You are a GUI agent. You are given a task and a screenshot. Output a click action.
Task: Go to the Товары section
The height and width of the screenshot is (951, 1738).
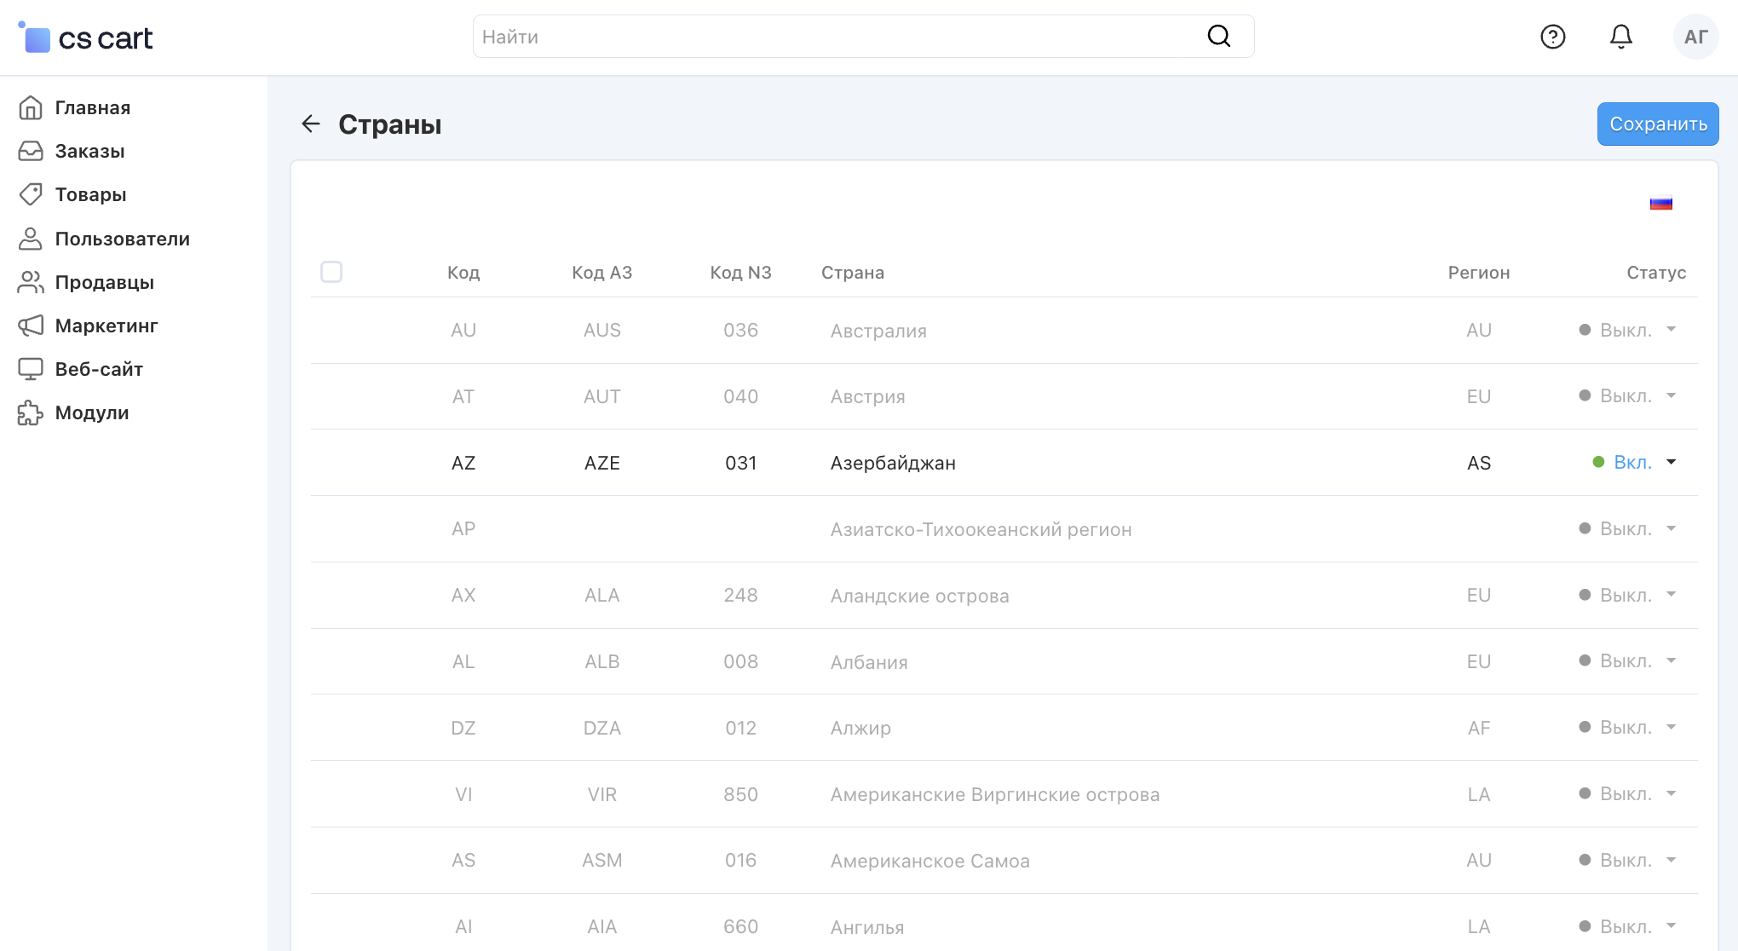(x=90, y=195)
